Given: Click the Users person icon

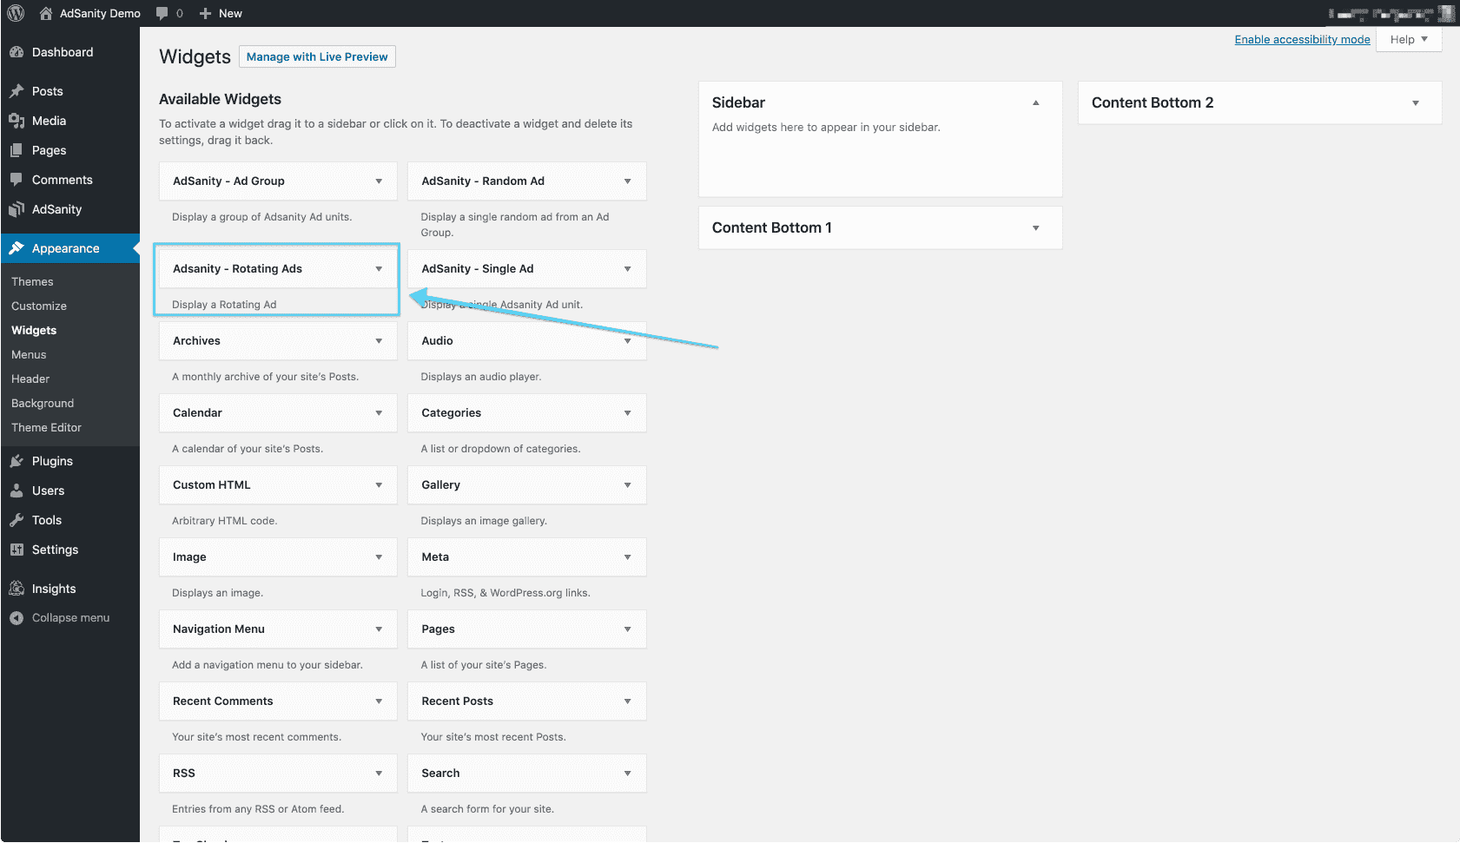Looking at the screenshot, I should [x=17, y=491].
